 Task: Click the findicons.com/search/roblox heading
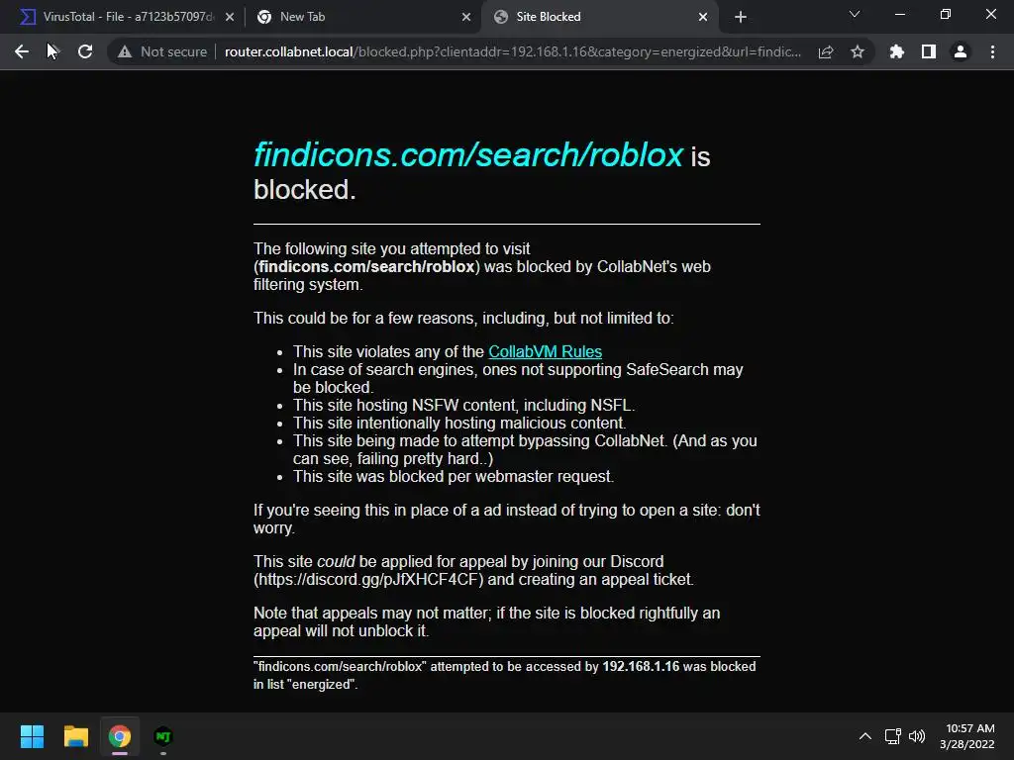pyautogui.click(x=468, y=154)
